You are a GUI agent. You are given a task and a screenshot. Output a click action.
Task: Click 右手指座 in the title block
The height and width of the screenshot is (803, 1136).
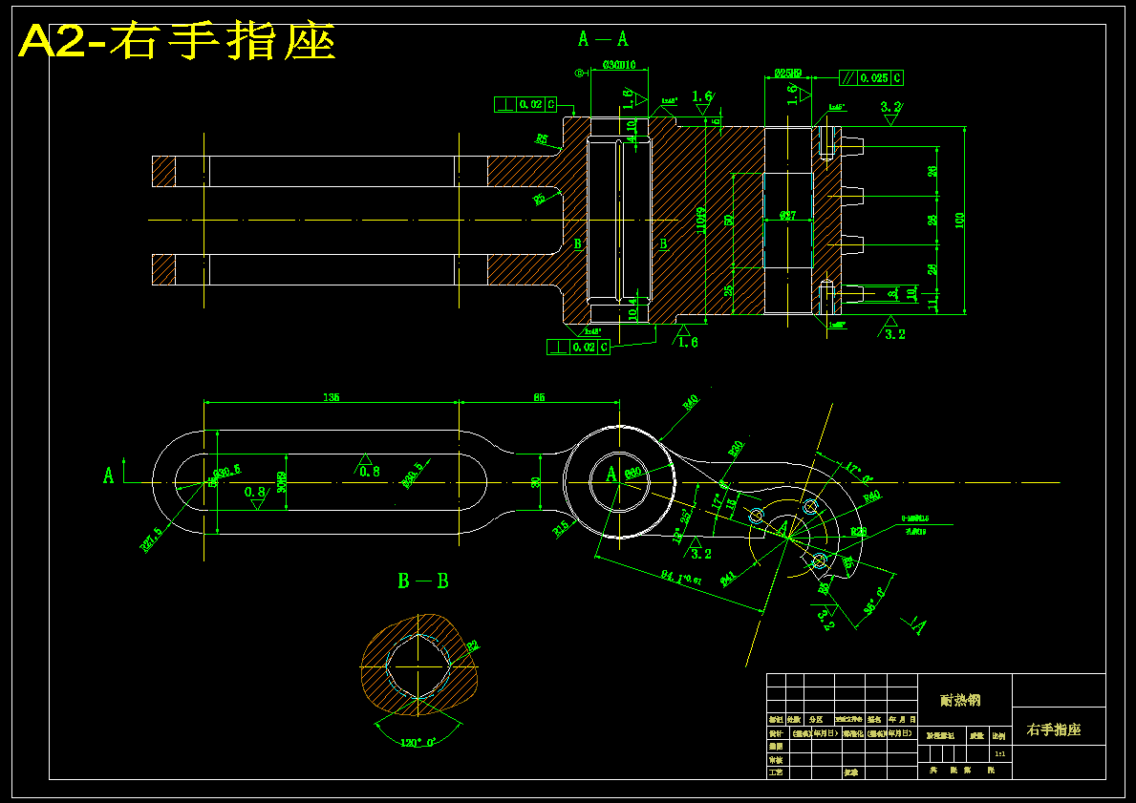pyautogui.click(x=1054, y=729)
